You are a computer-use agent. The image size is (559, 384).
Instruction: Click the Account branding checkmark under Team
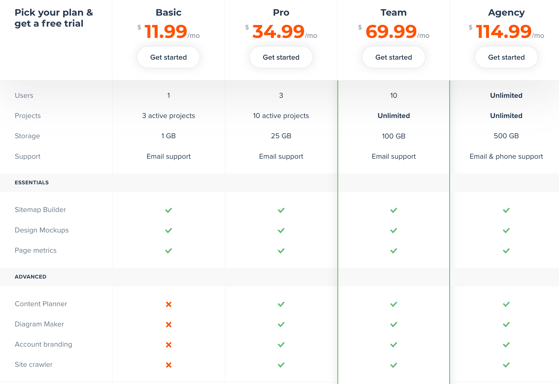pos(393,344)
